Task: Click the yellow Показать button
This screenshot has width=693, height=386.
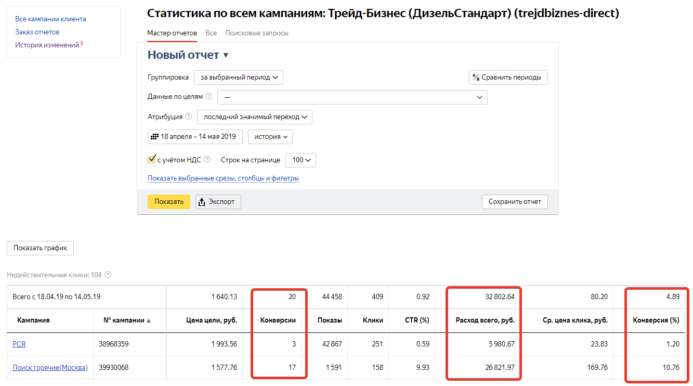Action: pos(169,202)
